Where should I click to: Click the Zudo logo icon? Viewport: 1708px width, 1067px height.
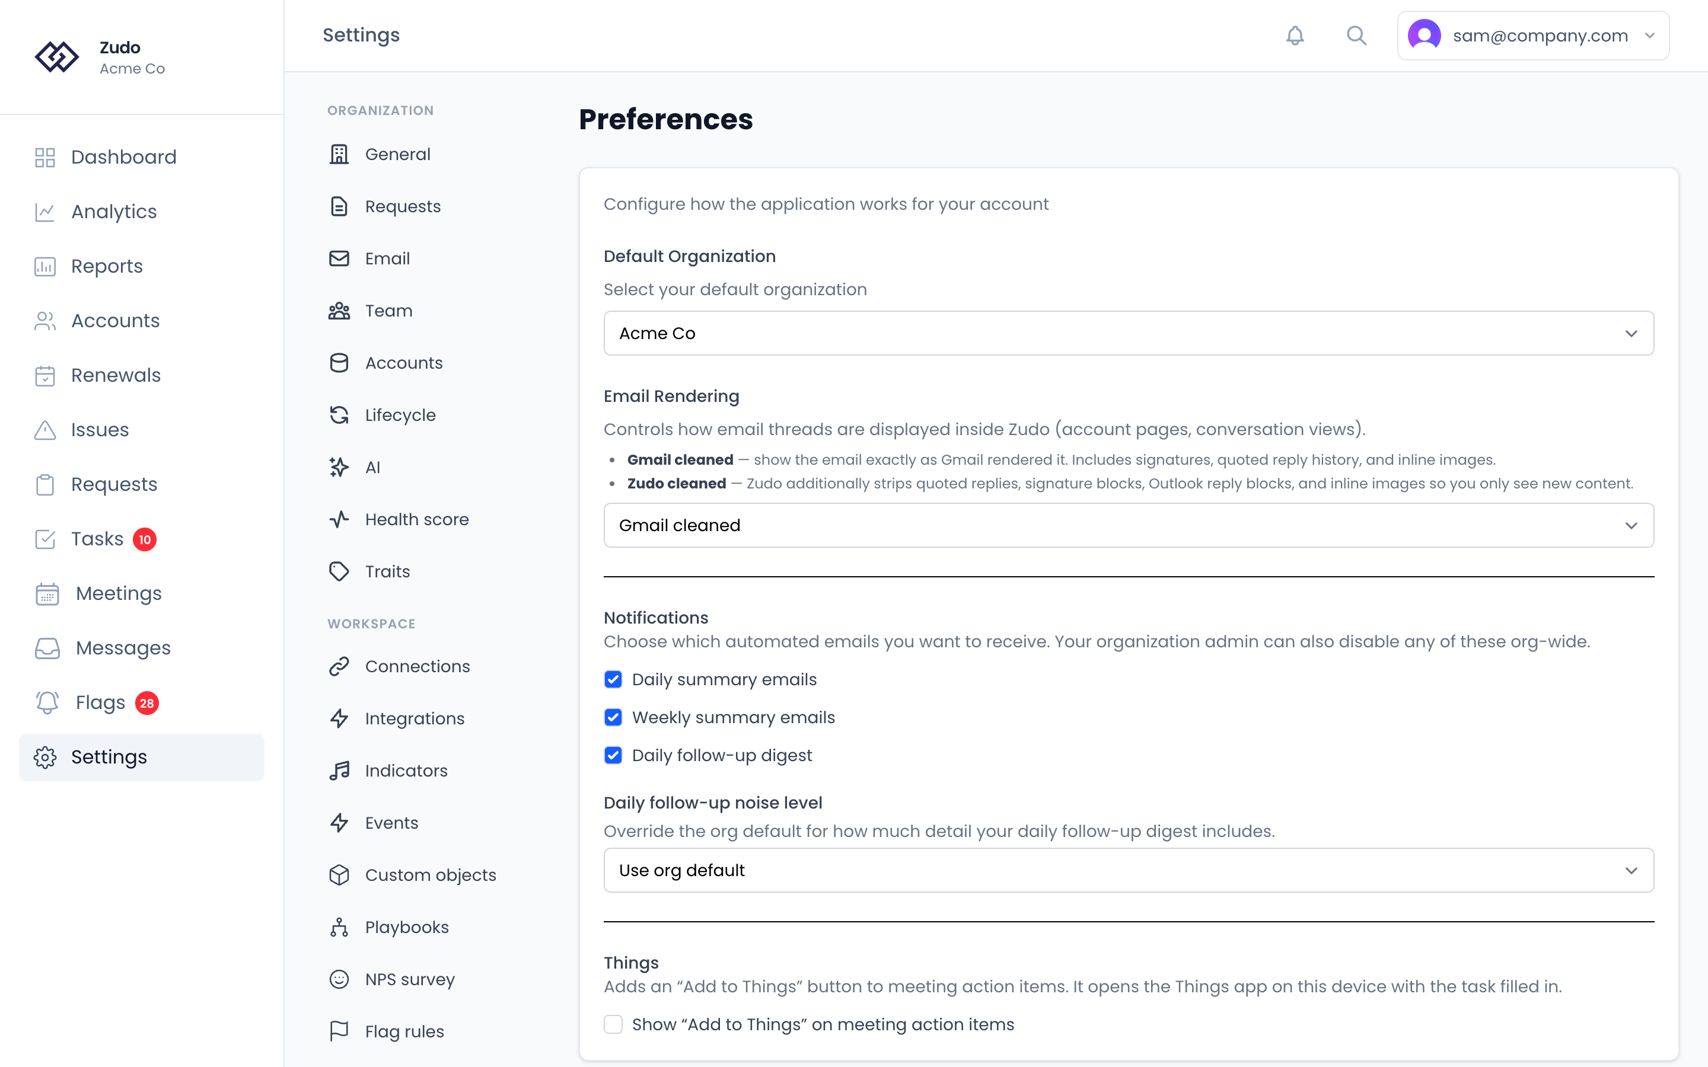pyautogui.click(x=56, y=57)
